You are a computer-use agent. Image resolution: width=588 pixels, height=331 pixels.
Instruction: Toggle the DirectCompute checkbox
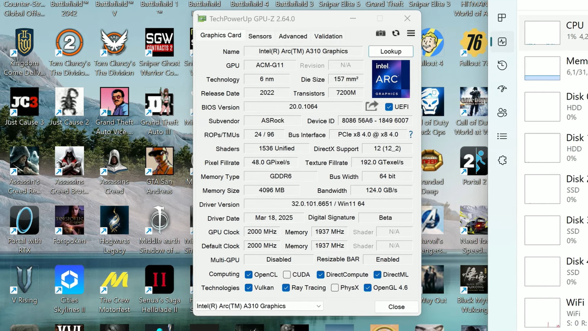click(x=320, y=275)
